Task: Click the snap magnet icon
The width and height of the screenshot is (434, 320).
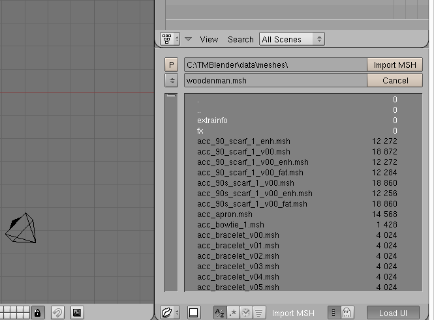Action: [x=57, y=313]
